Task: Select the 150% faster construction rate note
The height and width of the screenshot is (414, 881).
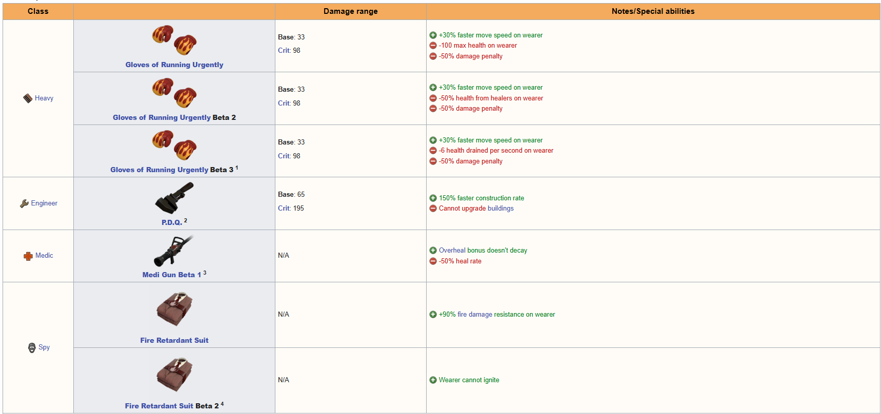Action: pyautogui.click(x=482, y=198)
